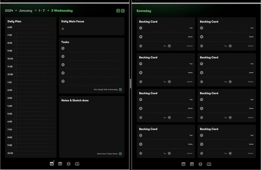
Task: Click the flag deadline icon in the top-left Backlog Card
Action: pos(169,46)
